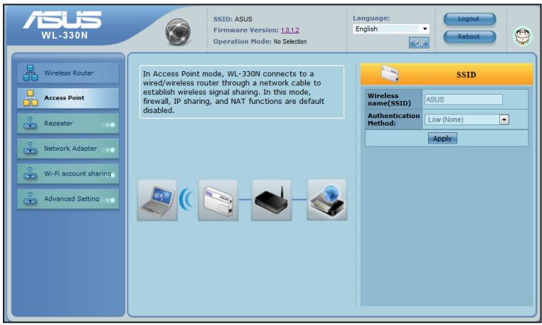
Task: Click the wireless signal waves icon
Action: (186, 199)
